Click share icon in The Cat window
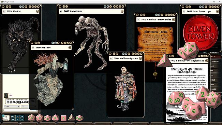This screenshot has width=222, height=125. coord(26,6)
